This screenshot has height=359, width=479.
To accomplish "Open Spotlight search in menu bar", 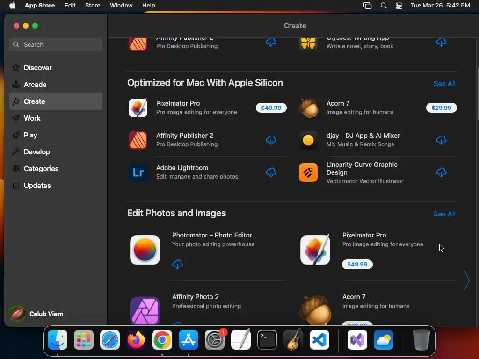I will 384,6.
